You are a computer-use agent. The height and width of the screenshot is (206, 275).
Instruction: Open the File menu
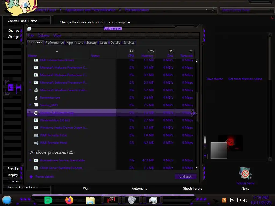pos(31,36)
